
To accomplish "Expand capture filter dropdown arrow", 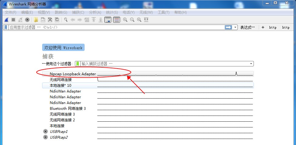I will pos(251,64).
